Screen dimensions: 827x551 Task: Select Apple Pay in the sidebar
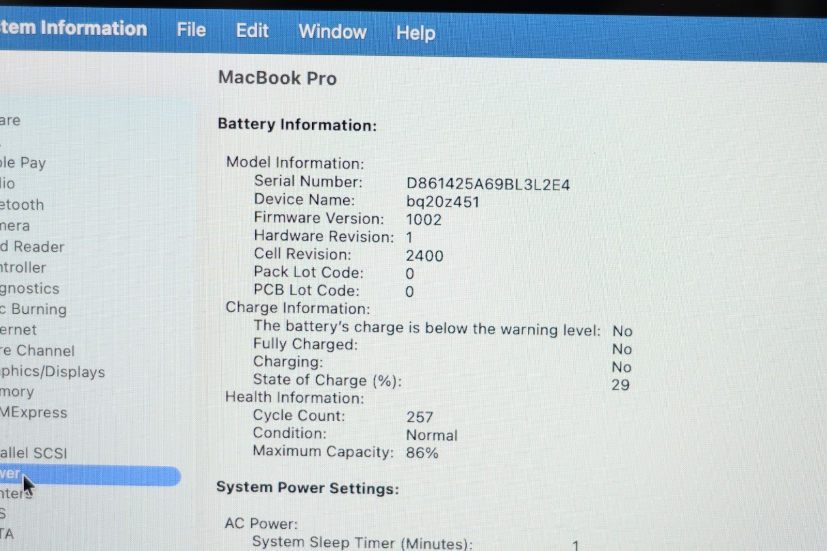tap(23, 163)
